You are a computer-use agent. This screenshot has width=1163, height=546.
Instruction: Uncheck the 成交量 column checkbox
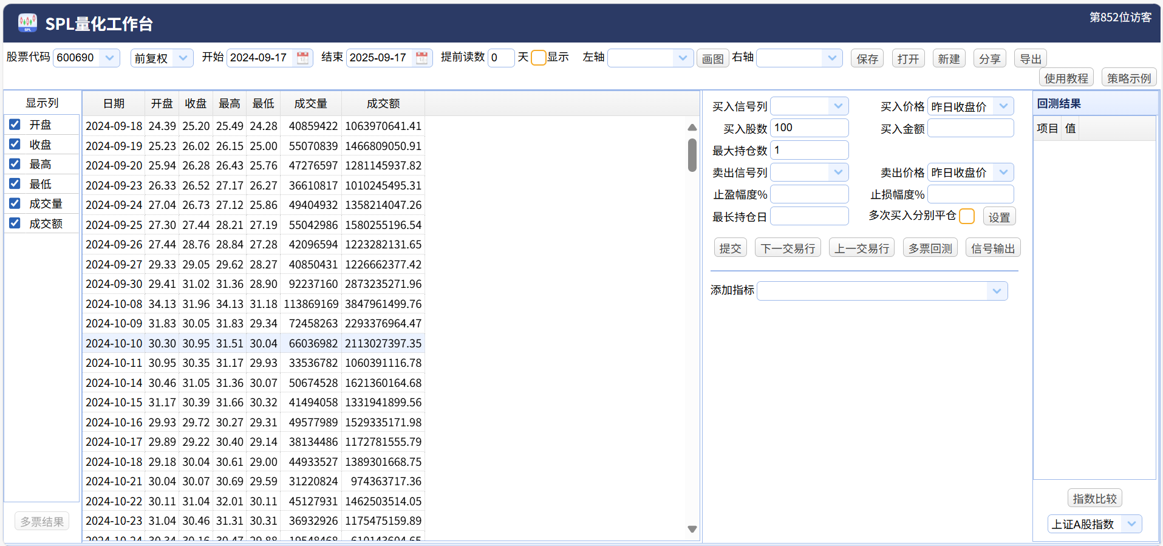[x=15, y=203]
